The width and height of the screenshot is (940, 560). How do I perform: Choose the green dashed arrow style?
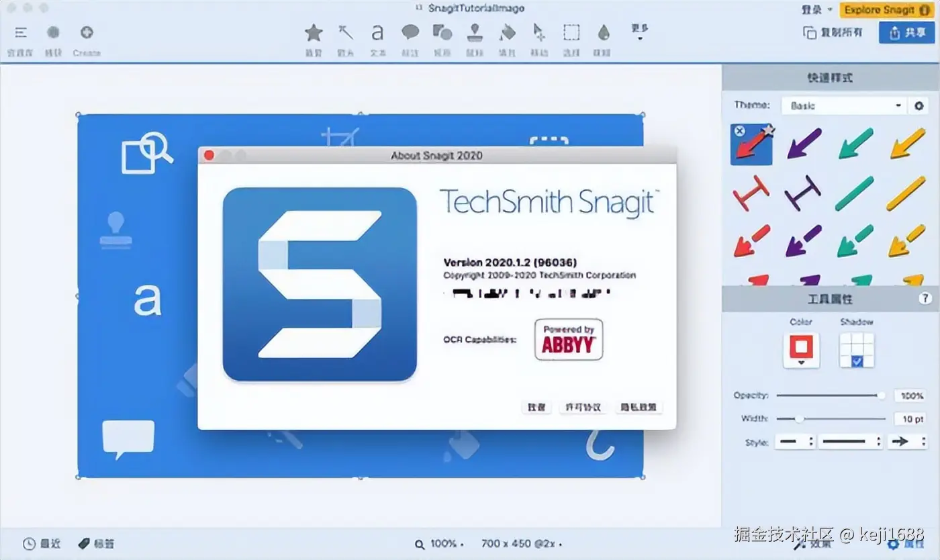pyautogui.click(x=855, y=242)
